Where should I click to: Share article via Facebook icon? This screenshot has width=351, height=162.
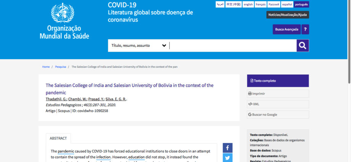click(x=227, y=148)
